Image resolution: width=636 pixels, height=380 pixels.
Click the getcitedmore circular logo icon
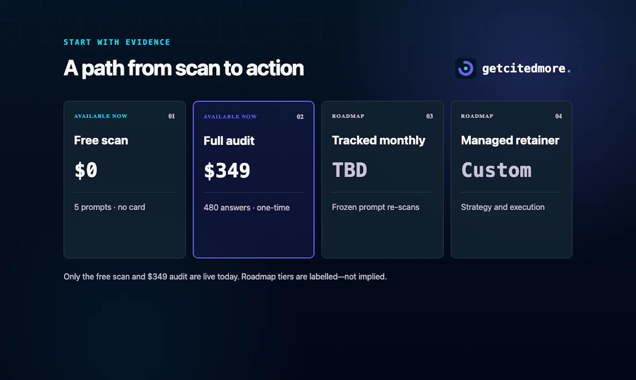(465, 68)
